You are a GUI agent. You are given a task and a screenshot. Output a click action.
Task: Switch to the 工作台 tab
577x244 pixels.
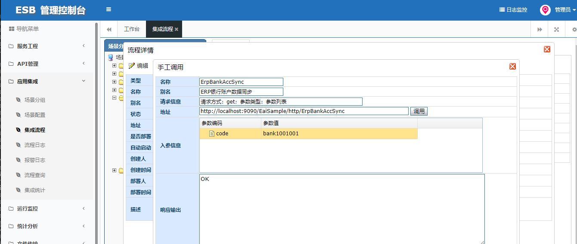pos(132,29)
